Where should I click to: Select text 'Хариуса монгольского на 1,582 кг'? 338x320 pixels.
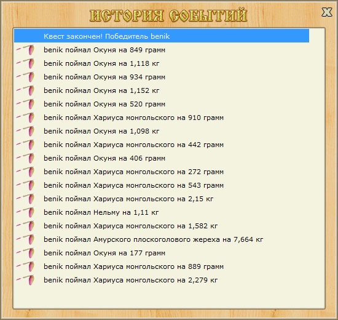click(155, 226)
